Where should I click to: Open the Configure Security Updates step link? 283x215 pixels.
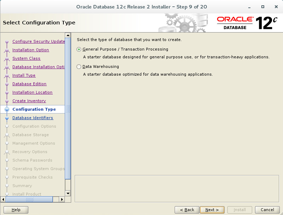click(39, 41)
